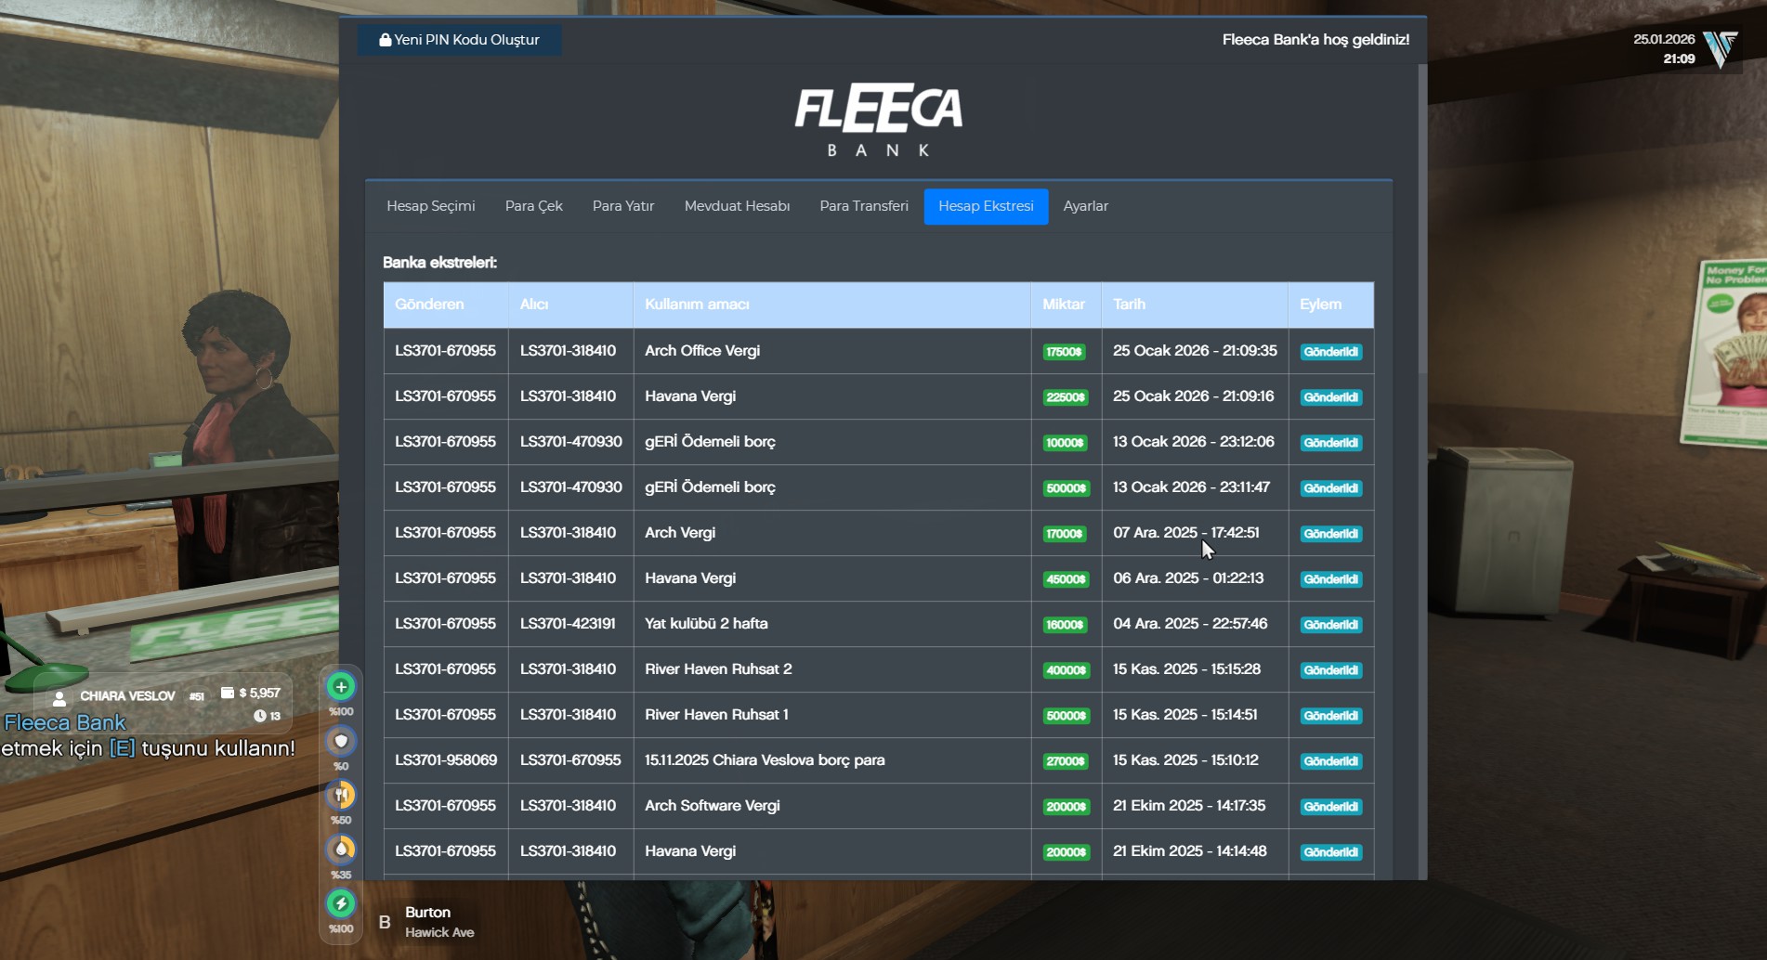Viewport: 1767px width, 960px height.
Task: Click the date 25 Ocak 2026 - 21:09:35
Action: click(1195, 351)
